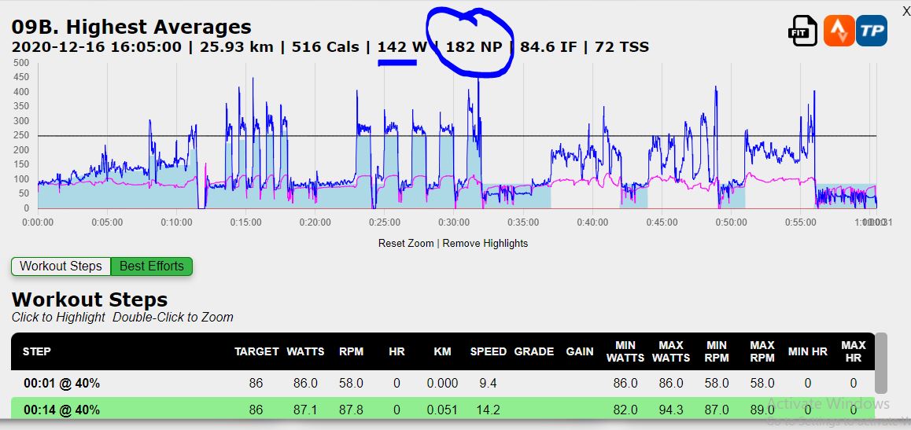This screenshot has width=911, height=430.
Task: Click the MIN WATTS column header
Action: (625, 351)
